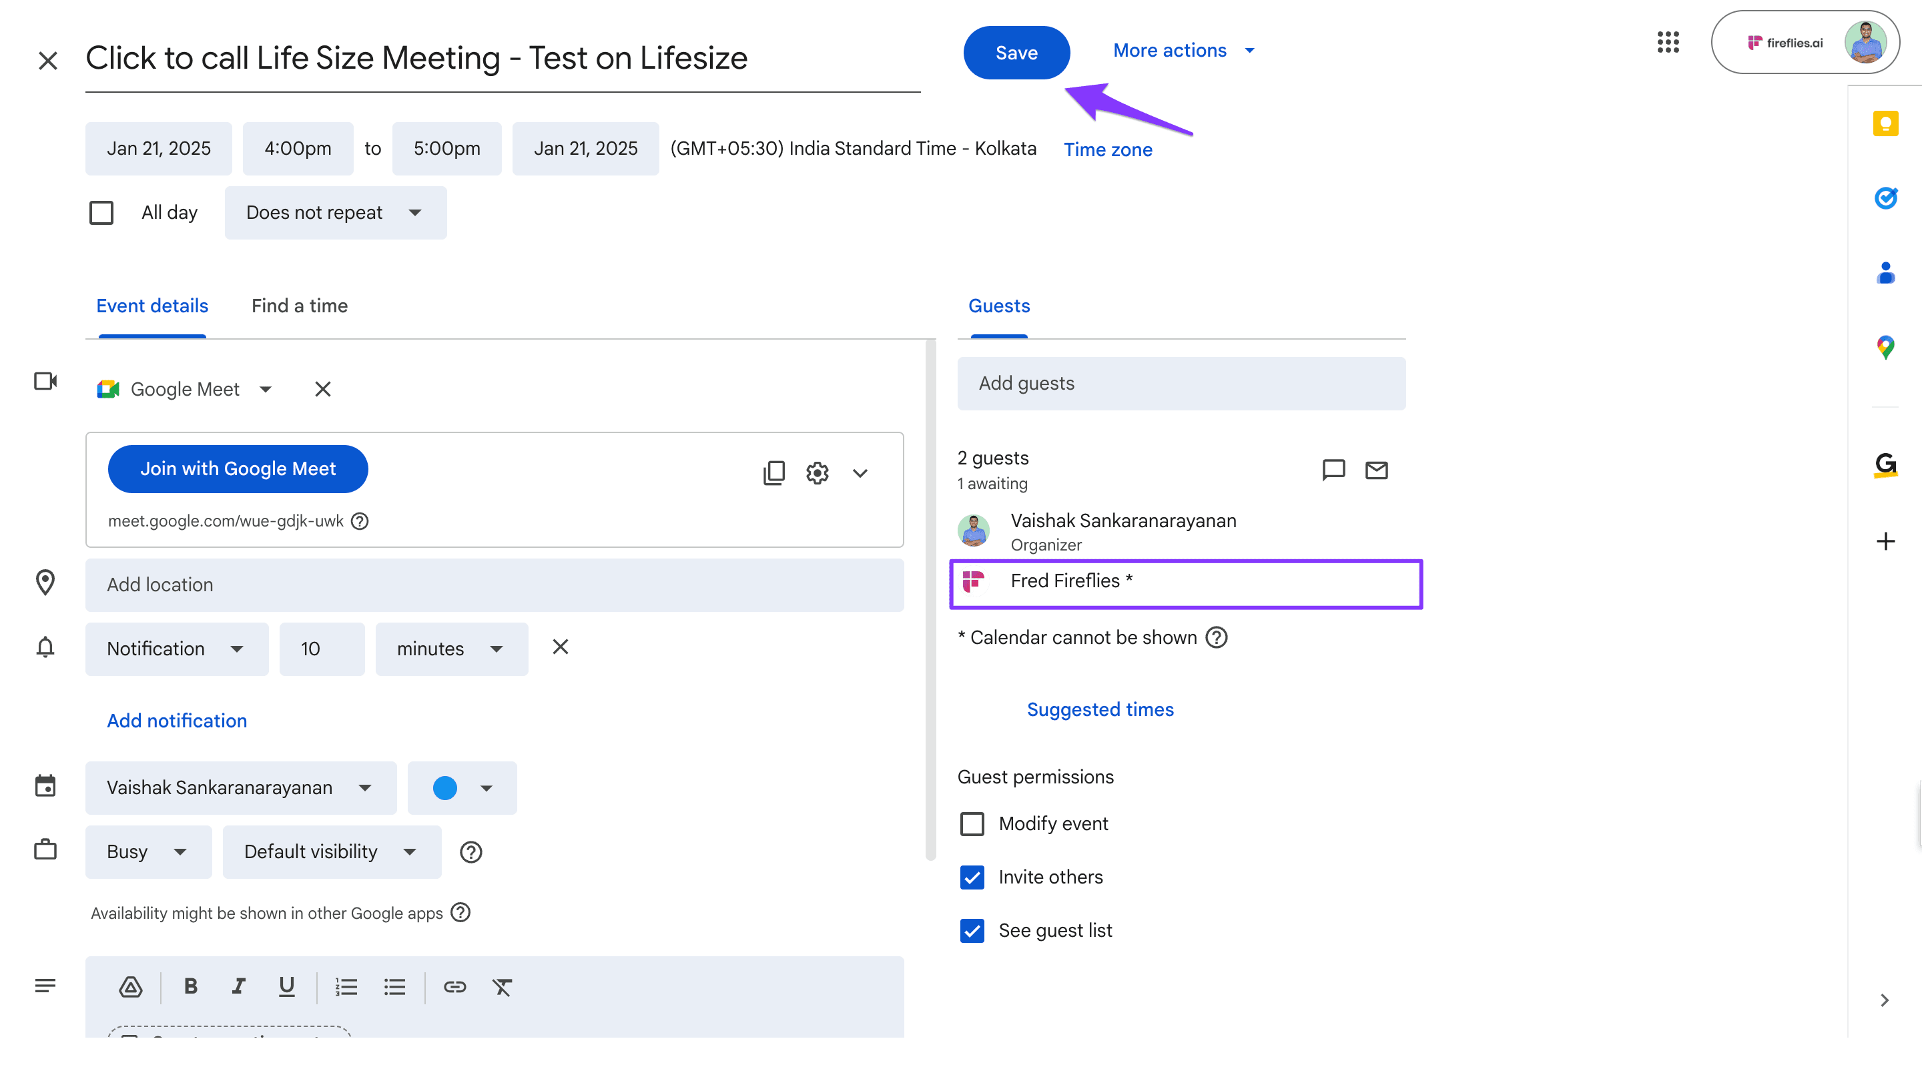
Task: Uncheck the See guest list permission
Action: pyautogui.click(x=972, y=931)
